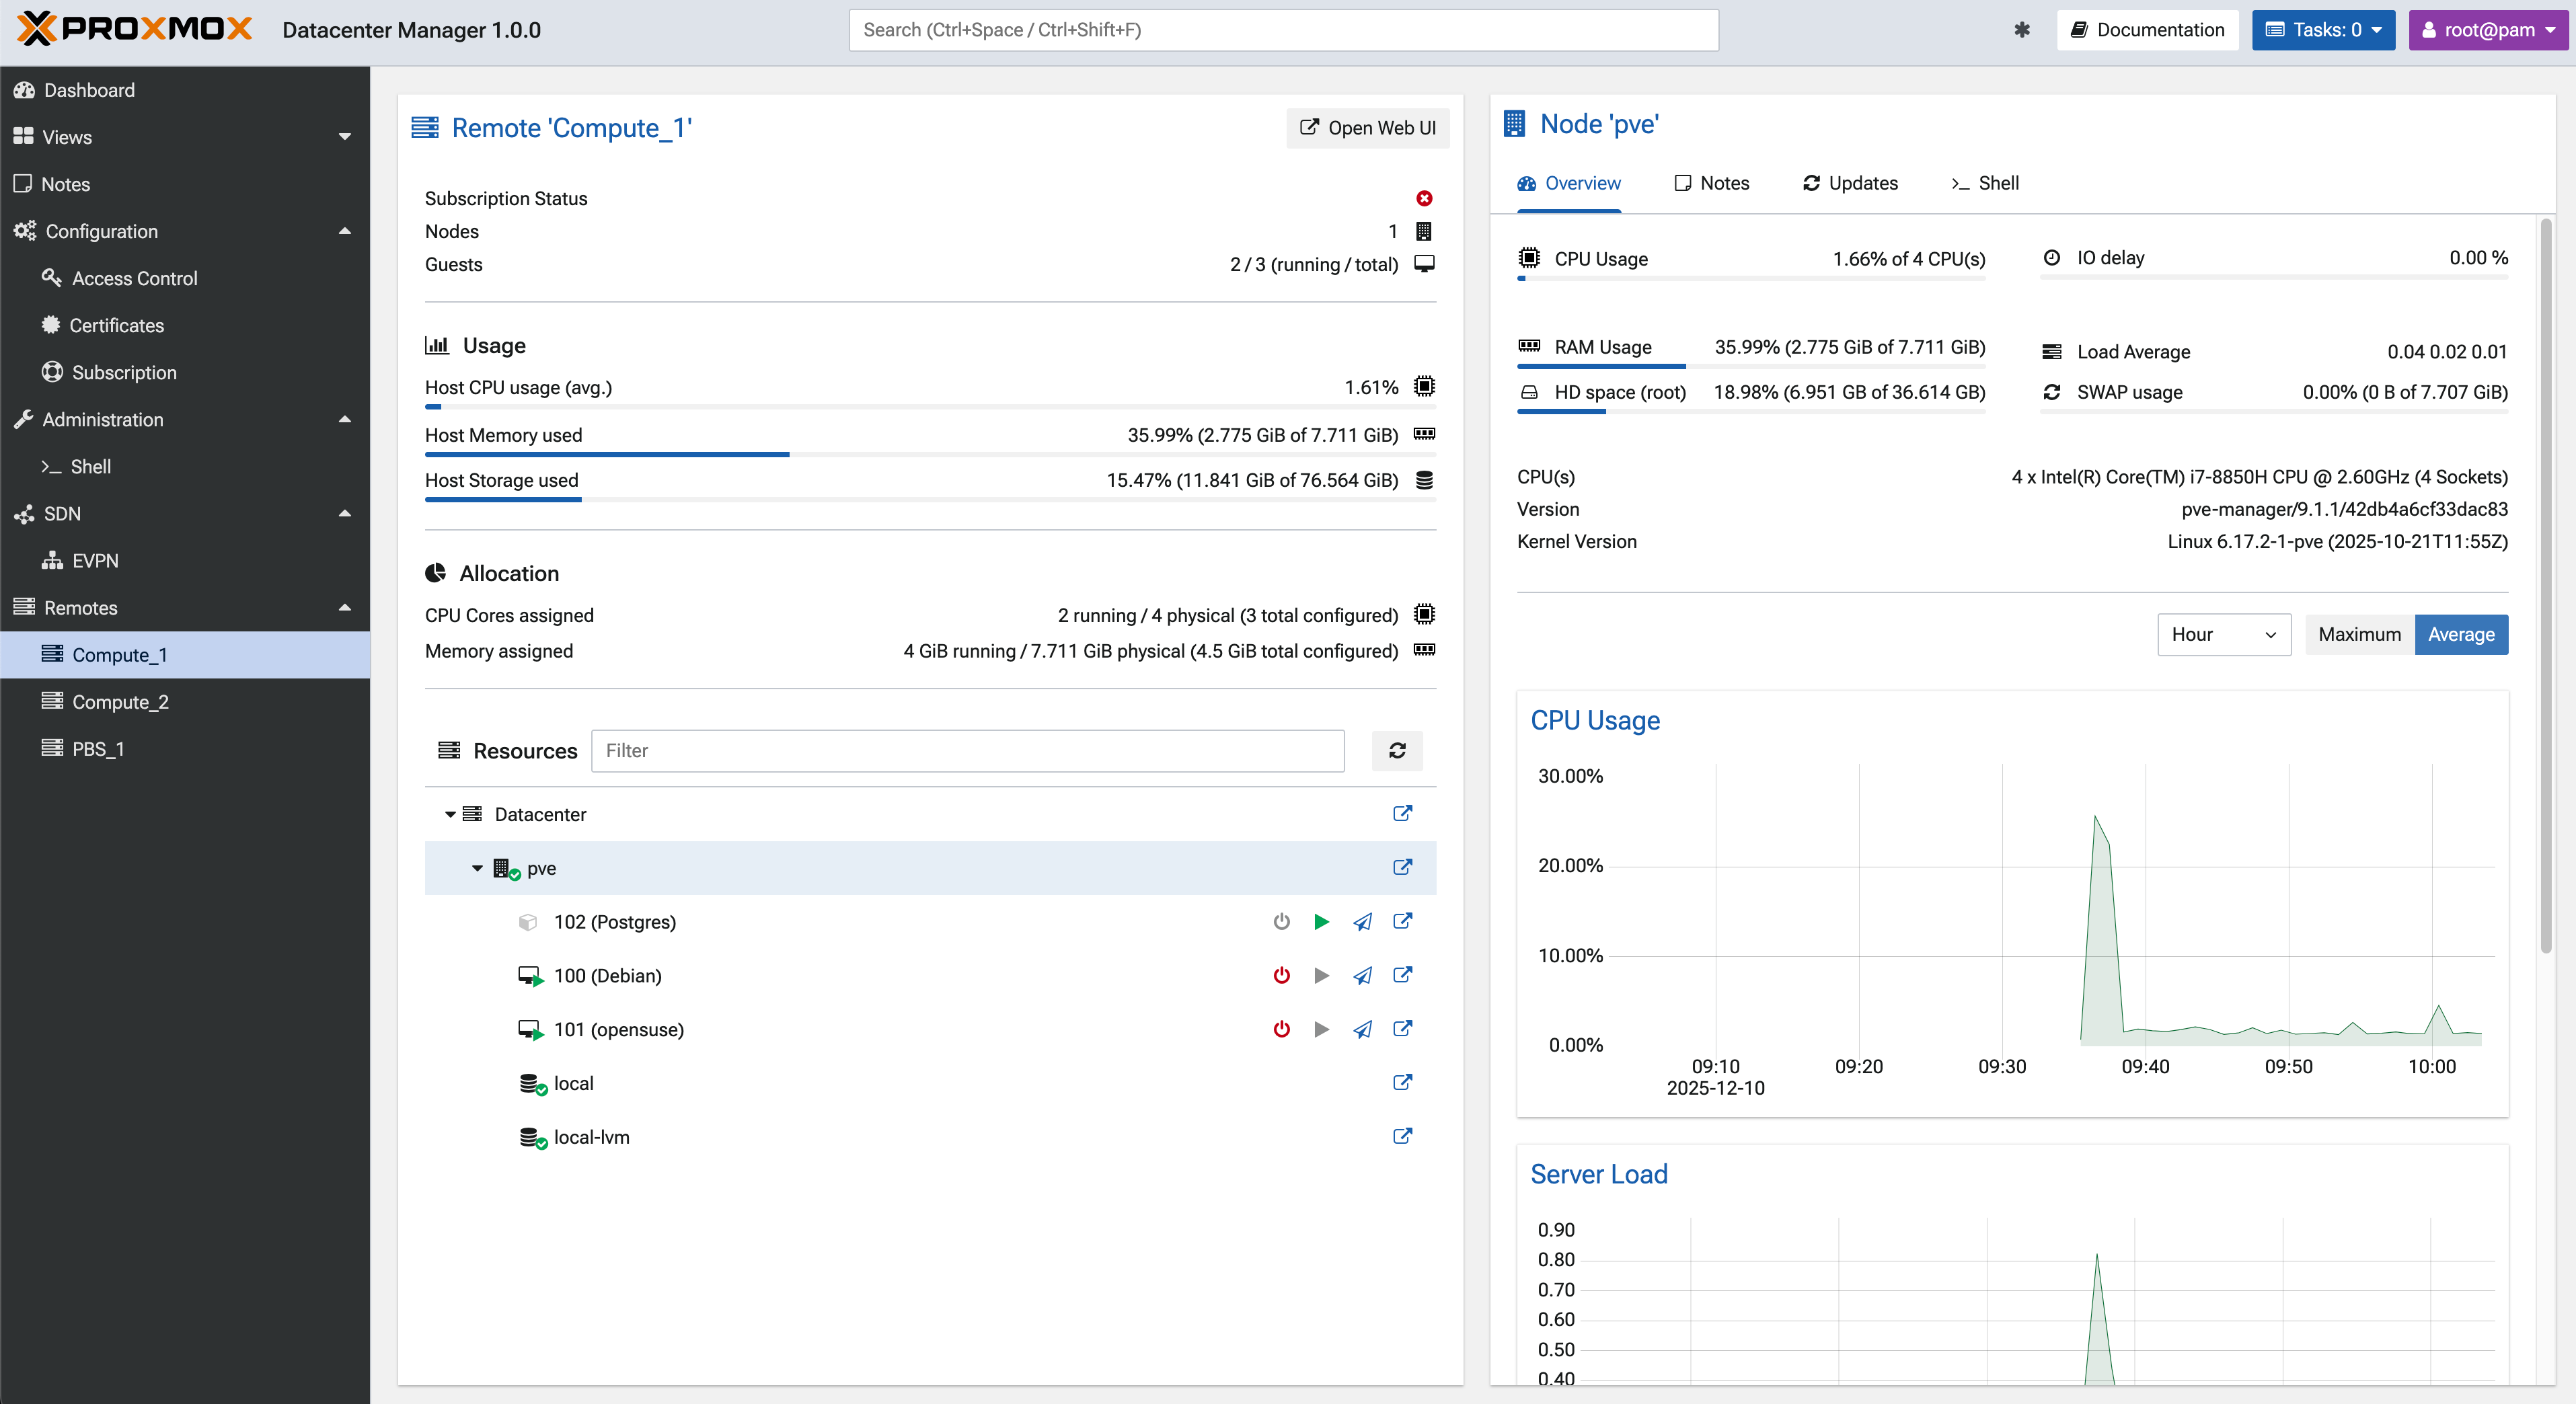
Task: Open the Hour timeframe dropdown
Action: point(2223,635)
